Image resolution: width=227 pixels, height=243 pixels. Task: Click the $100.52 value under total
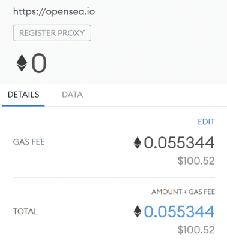coord(196,230)
